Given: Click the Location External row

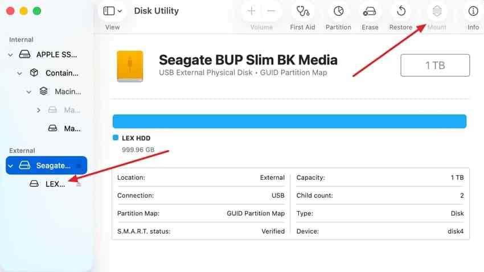Looking at the screenshot, I should click(x=201, y=178).
